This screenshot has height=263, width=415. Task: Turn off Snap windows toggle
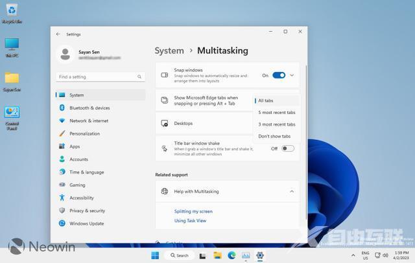pyautogui.click(x=279, y=75)
